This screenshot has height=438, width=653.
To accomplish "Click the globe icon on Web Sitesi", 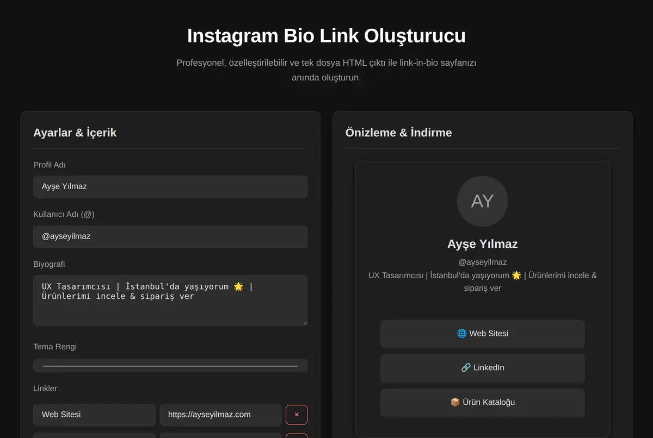I will [x=462, y=334].
